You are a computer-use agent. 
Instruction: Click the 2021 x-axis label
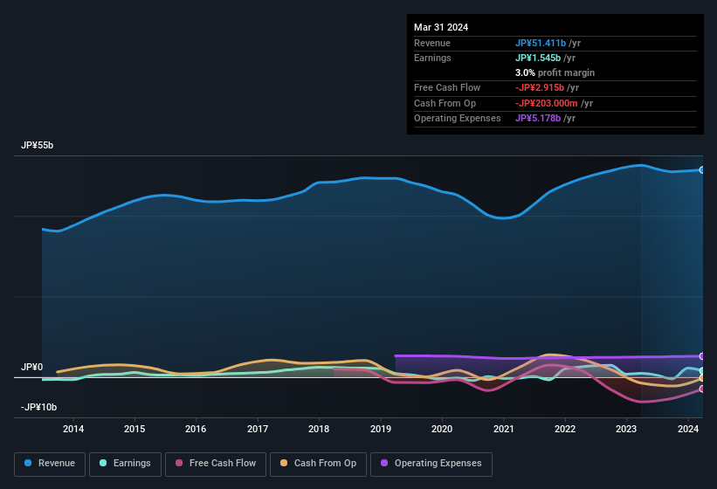point(503,429)
